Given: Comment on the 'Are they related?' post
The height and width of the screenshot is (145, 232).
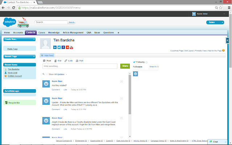Looking at the screenshot, I should coord(56,90).
